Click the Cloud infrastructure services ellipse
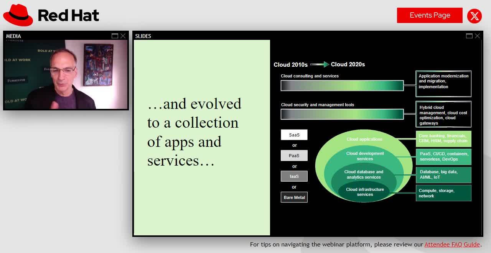 coord(365,192)
